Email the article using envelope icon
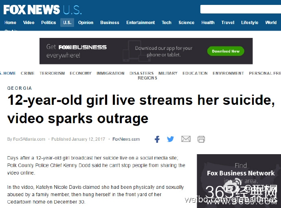The height and width of the screenshot is (208, 281). (x=186, y=139)
